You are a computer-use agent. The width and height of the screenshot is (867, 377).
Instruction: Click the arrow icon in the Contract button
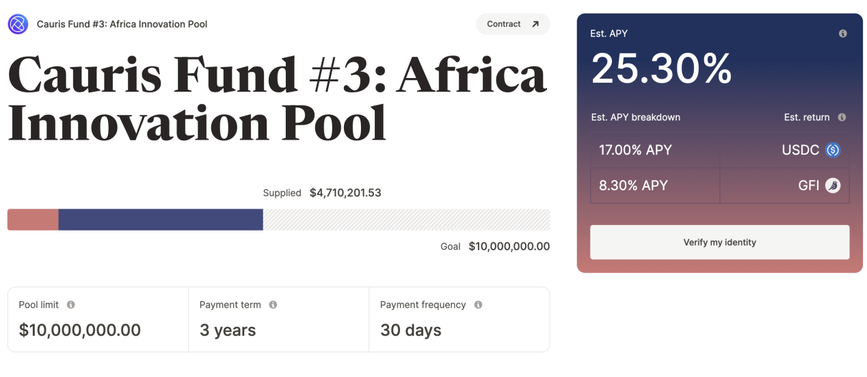point(535,24)
